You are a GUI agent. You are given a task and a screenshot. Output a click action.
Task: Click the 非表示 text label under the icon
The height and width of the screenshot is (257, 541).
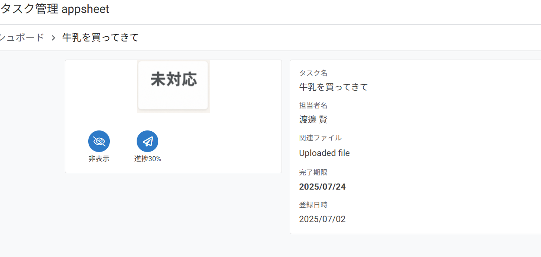(x=99, y=159)
